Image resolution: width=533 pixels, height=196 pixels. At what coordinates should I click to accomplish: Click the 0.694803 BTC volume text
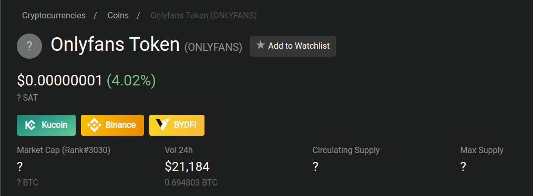coord(191,183)
